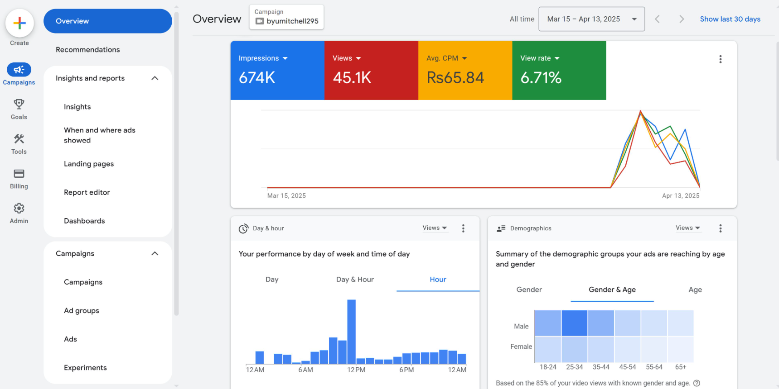The image size is (779, 389).
Task: Go to the next date range arrow
Action: [681, 19]
